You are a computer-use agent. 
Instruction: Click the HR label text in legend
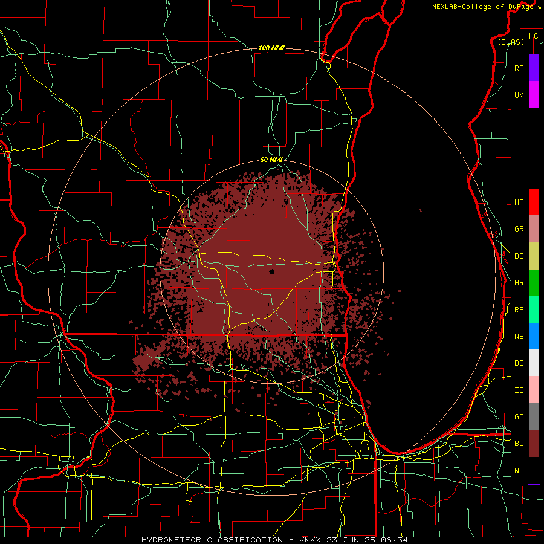click(x=519, y=283)
